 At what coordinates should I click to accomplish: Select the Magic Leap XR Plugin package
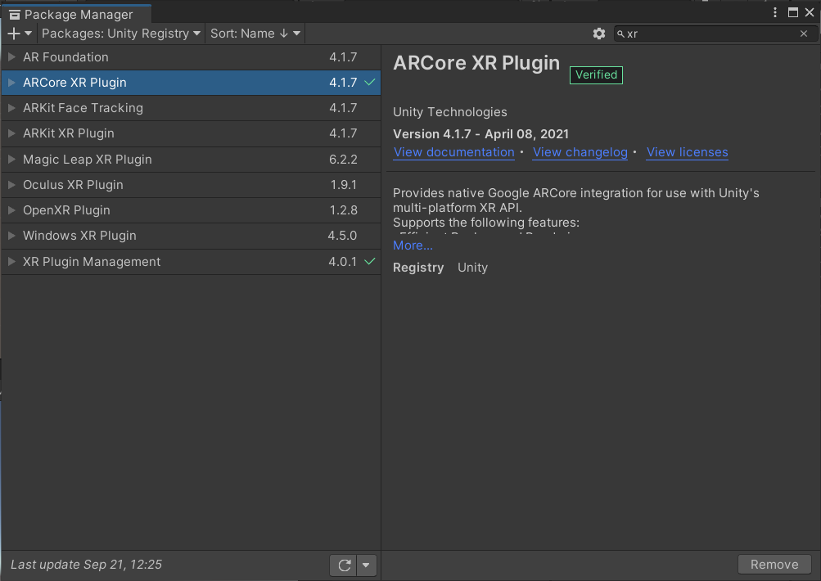click(x=191, y=159)
